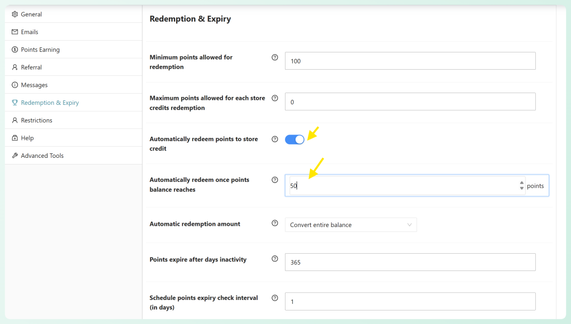Screen dimensions: 571x324
Task: Open Restrictions settings menu item
Action: click(74, 120)
